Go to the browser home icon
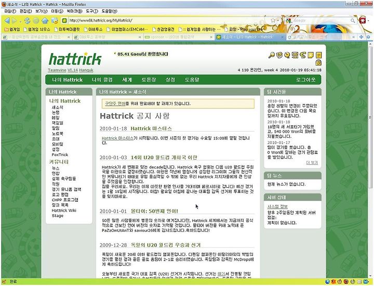This screenshot has height=286, width=374. tap(45, 21)
